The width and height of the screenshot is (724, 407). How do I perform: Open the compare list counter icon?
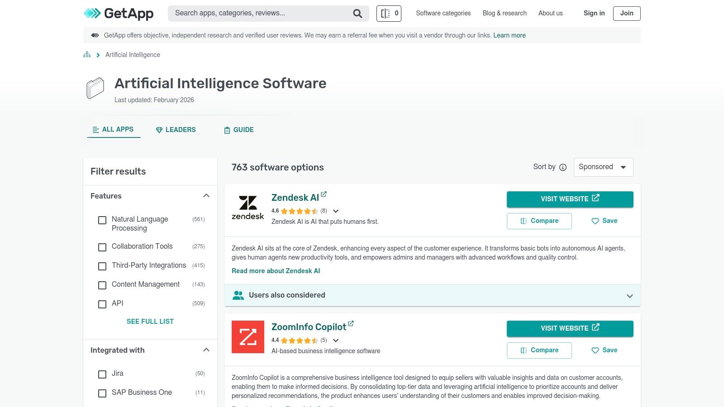[x=389, y=14]
